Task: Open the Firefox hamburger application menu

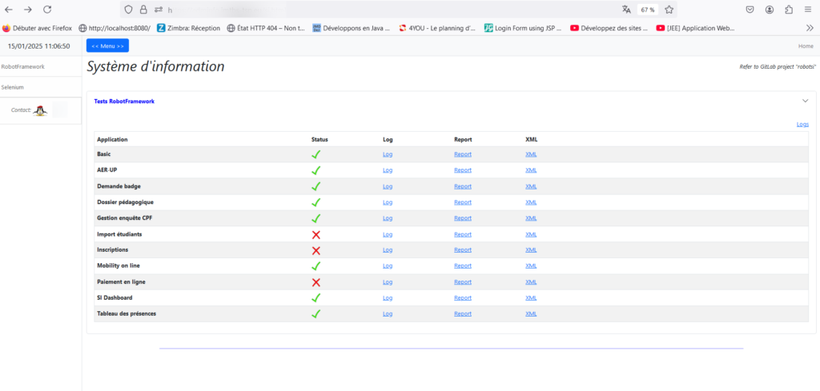Action: (x=809, y=10)
